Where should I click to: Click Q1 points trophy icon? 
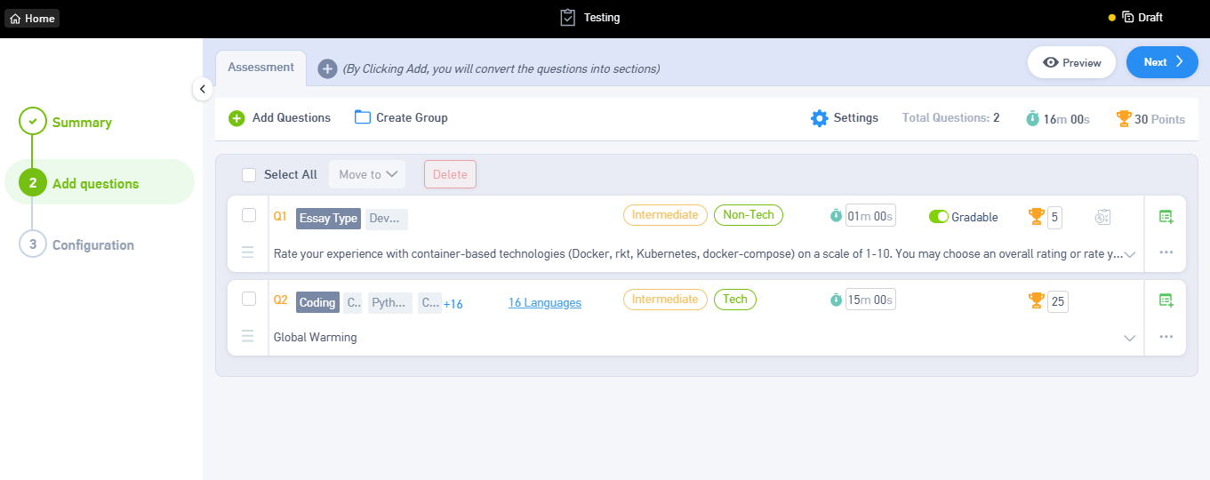pos(1036,216)
